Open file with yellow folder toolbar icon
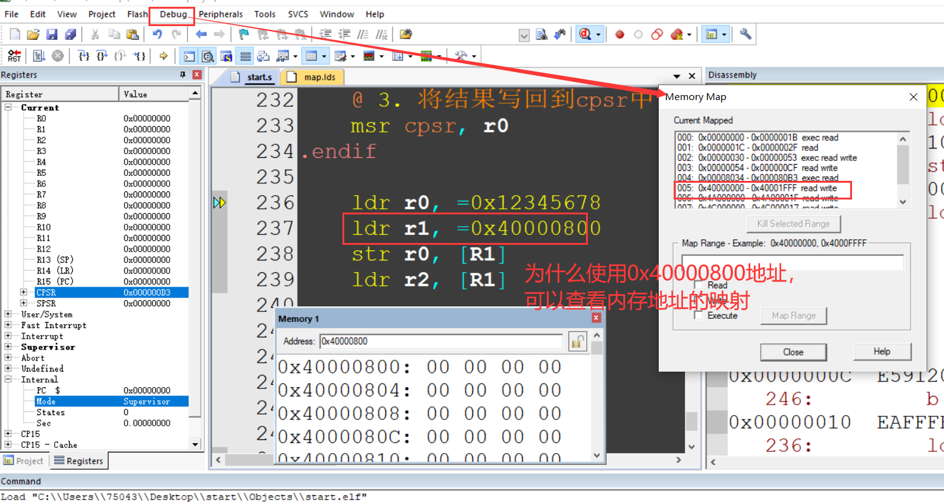This screenshot has height=504, width=944. point(406,35)
